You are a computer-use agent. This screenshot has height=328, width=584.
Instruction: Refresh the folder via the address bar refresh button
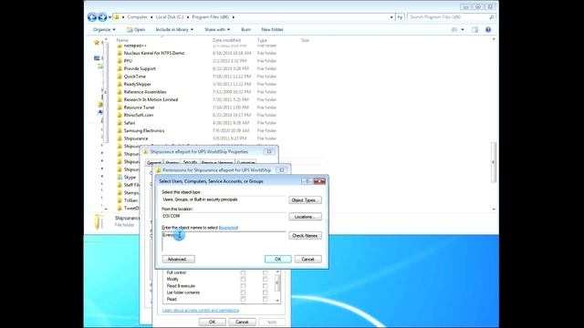pos(400,17)
